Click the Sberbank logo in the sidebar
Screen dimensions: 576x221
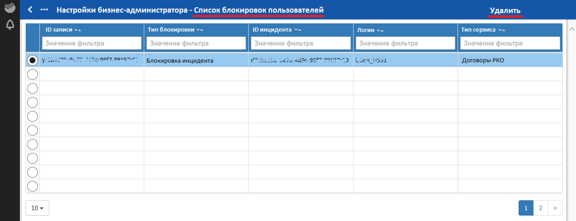9,9
